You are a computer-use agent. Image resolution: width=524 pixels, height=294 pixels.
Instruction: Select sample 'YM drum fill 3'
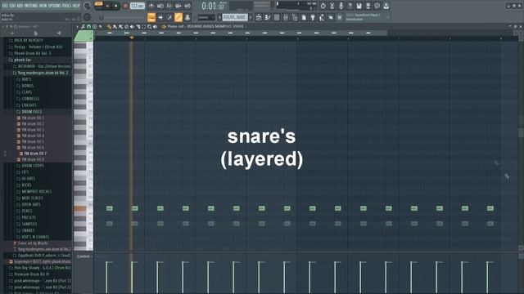pos(33,130)
